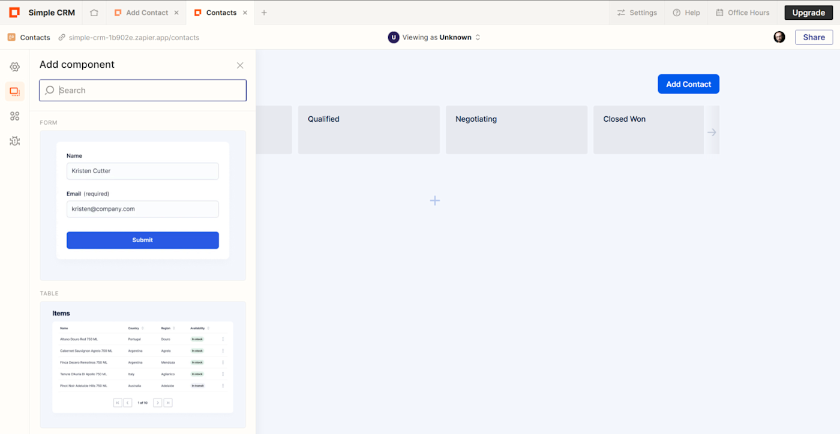This screenshot has width=840, height=434.
Task: Open page settings gear in sidebar
Action: [x=15, y=67]
